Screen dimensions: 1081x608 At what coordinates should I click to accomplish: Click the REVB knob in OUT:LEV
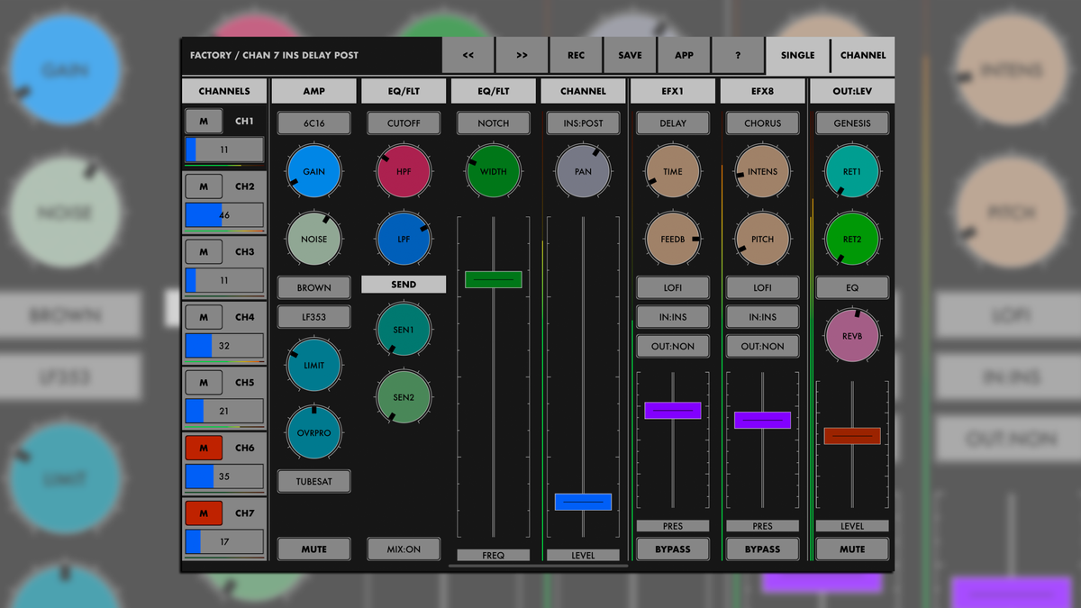(852, 334)
